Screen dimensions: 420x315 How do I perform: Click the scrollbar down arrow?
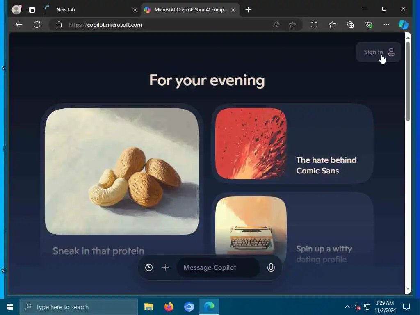408,289
